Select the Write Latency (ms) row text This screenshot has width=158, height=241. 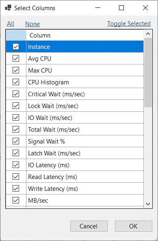point(53,189)
